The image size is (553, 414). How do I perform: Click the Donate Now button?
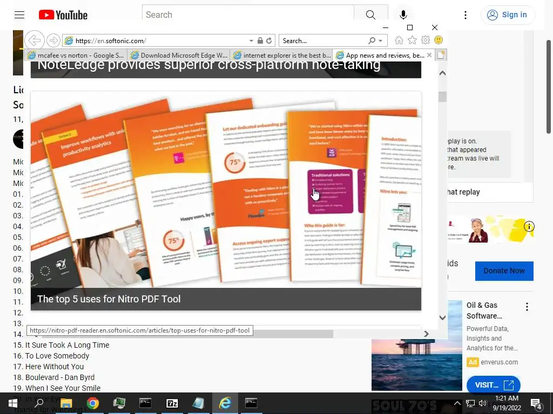504,271
